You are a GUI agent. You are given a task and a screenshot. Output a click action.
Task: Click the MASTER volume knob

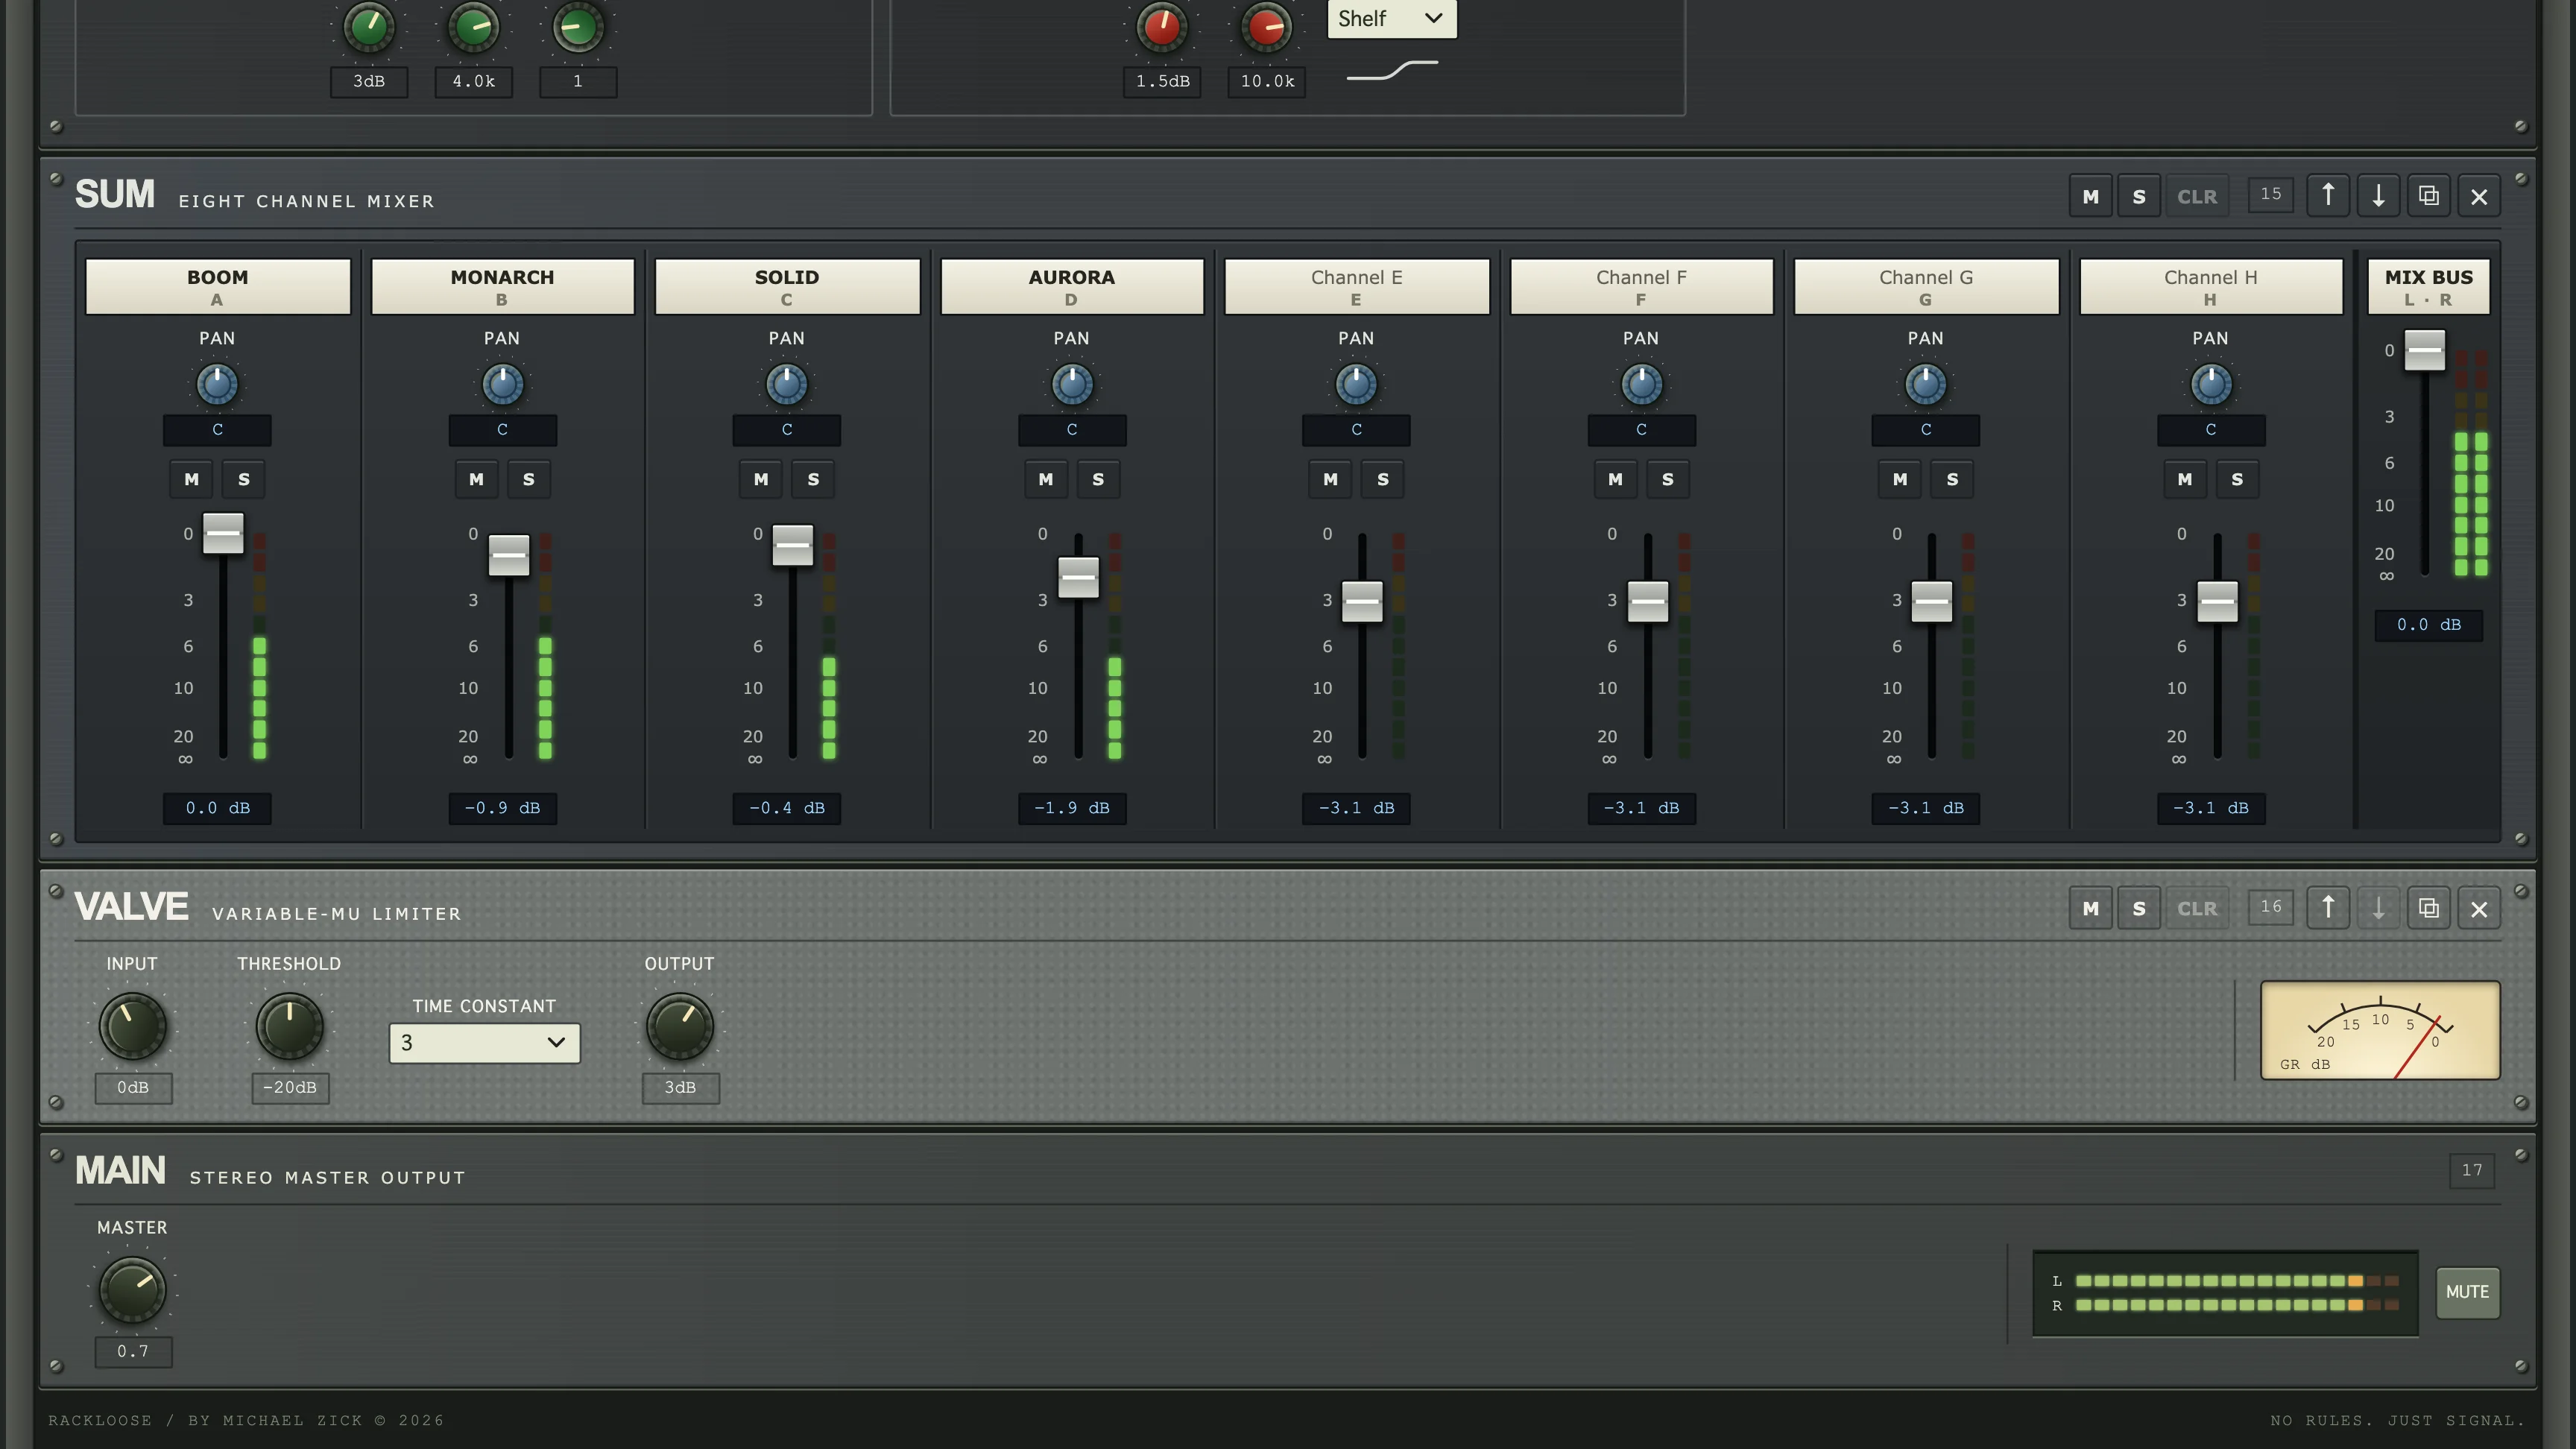(132, 1290)
